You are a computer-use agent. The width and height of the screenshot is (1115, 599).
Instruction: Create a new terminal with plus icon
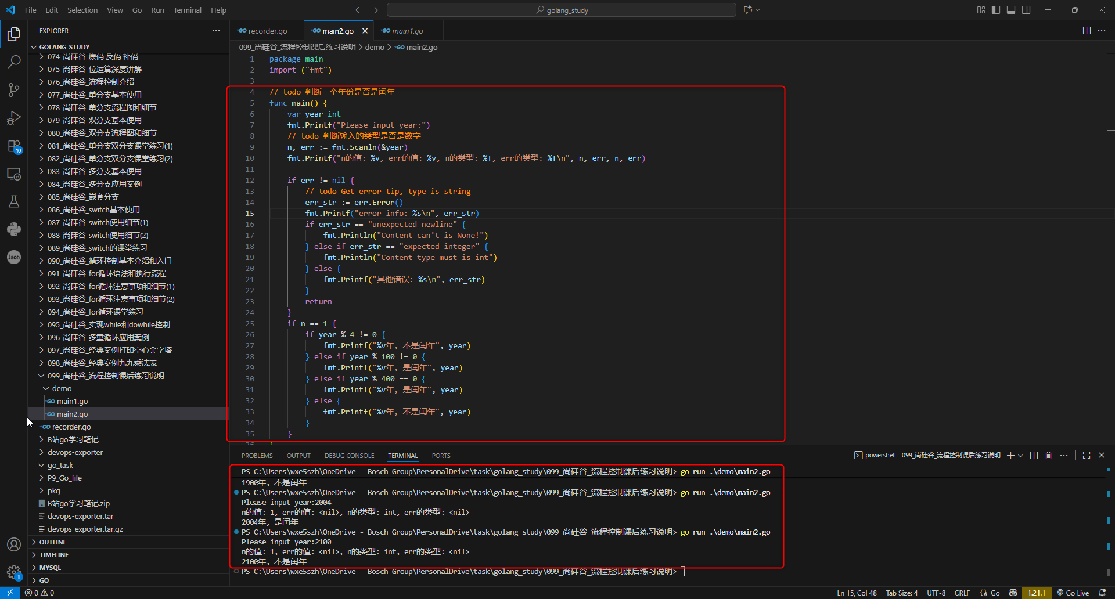tap(1010, 456)
